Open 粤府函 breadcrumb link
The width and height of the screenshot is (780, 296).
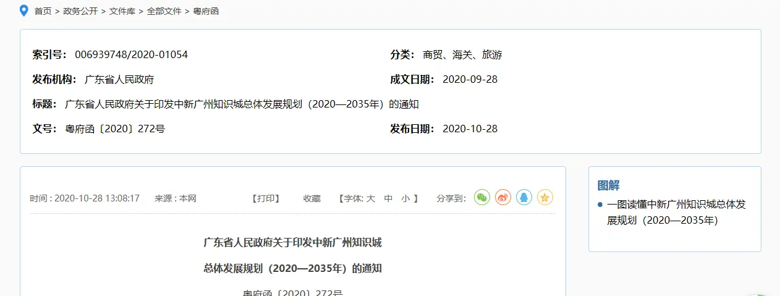click(x=206, y=11)
